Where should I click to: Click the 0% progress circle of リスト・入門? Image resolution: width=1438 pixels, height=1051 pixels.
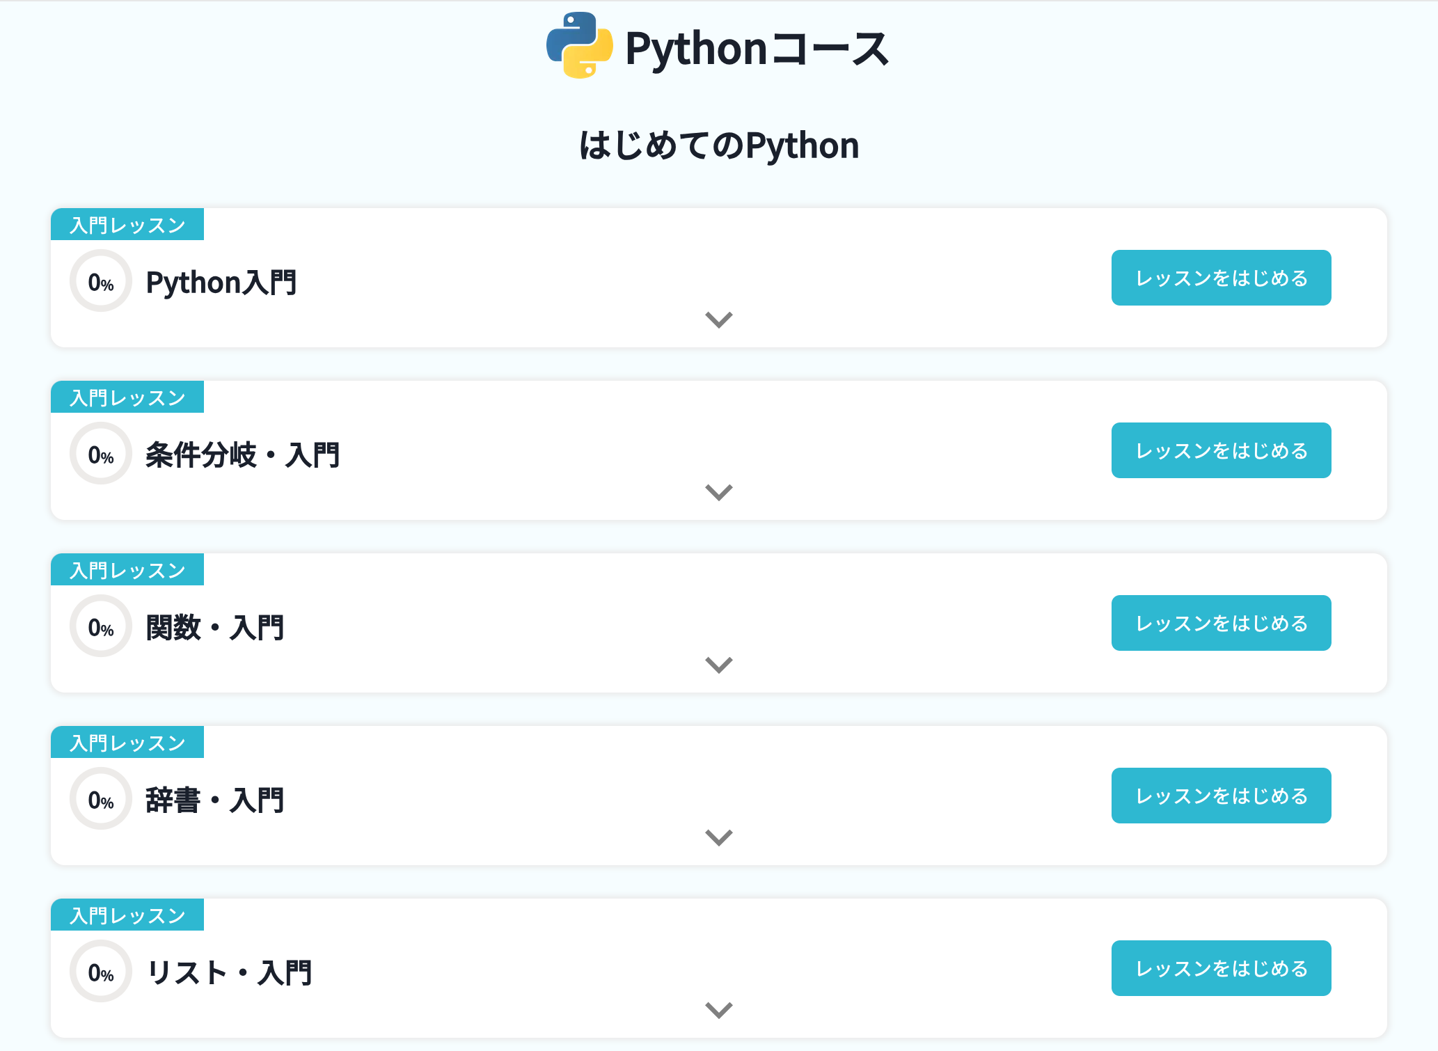click(100, 972)
